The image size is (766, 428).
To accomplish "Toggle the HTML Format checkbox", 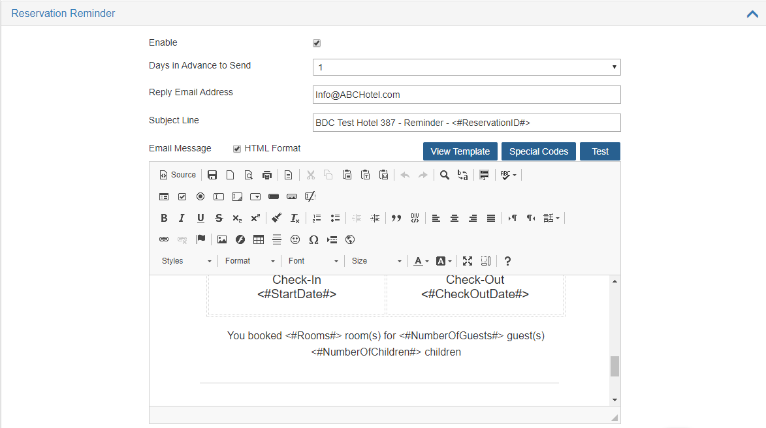I will pos(237,149).
